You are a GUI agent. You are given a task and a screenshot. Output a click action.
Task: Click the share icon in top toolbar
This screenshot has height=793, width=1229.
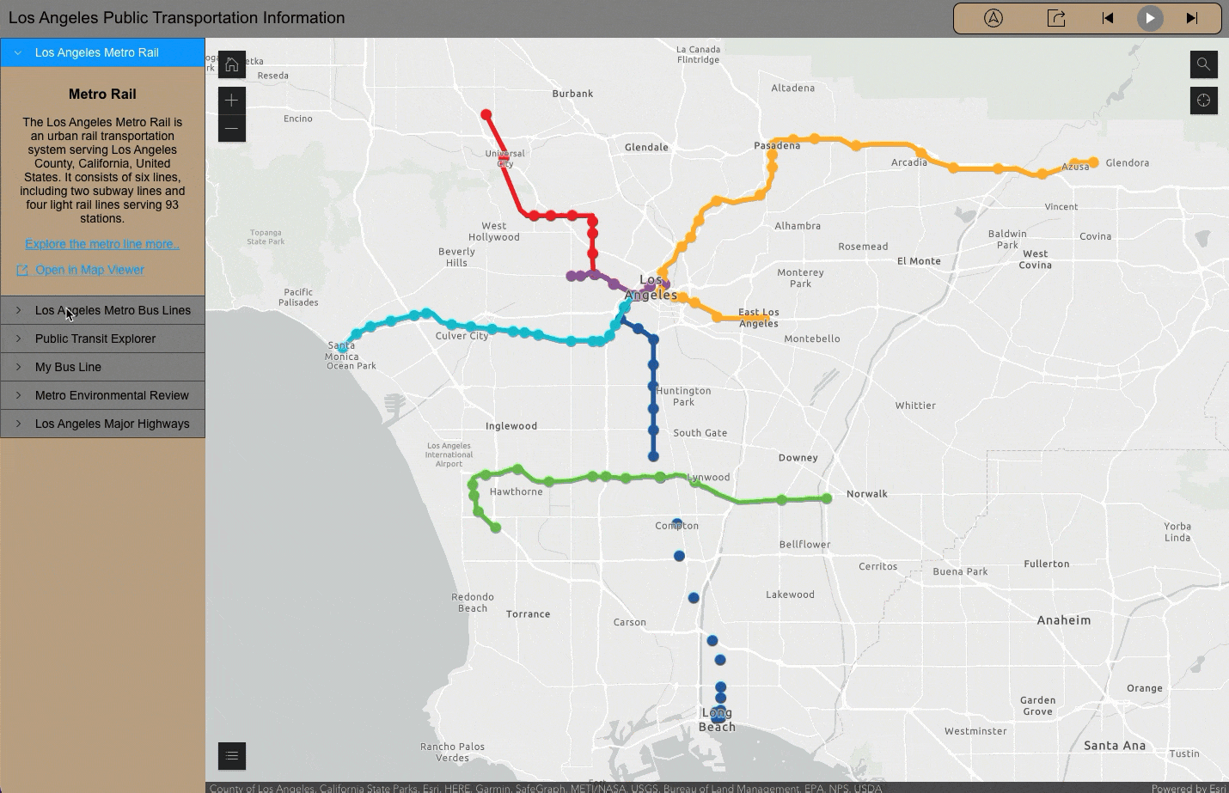1056,18
